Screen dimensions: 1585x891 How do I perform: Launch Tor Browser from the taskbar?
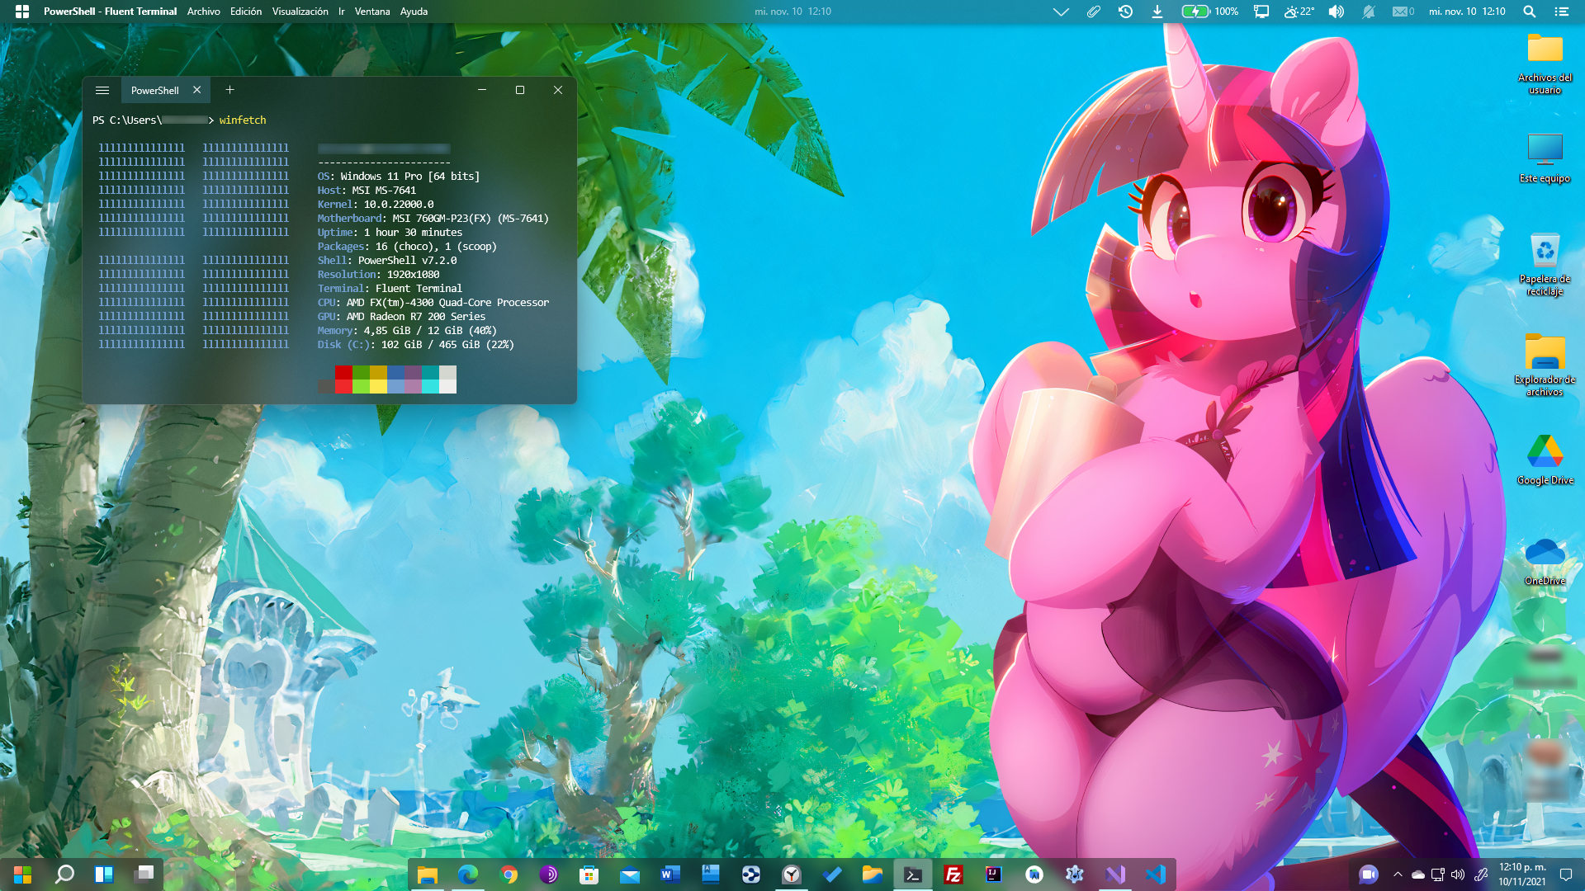(x=548, y=874)
